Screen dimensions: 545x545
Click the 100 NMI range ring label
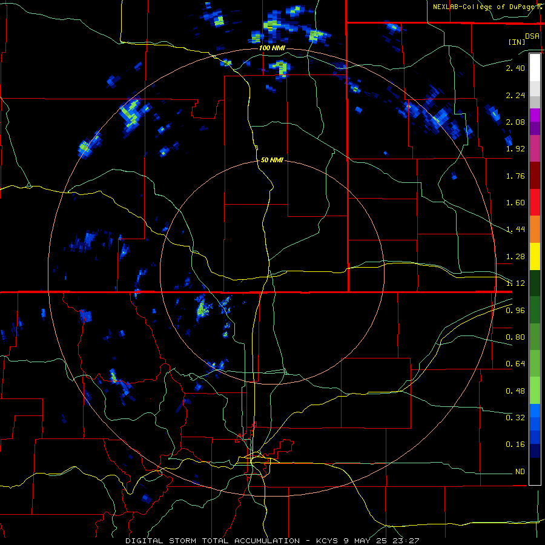click(x=272, y=48)
